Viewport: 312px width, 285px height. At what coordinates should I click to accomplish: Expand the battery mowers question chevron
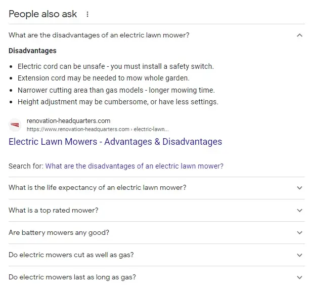click(299, 233)
